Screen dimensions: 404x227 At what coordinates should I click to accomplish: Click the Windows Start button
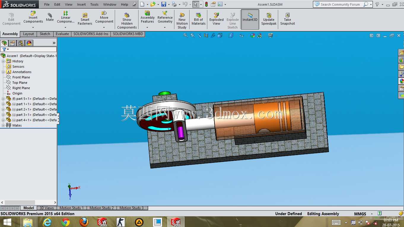pos(7,222)
